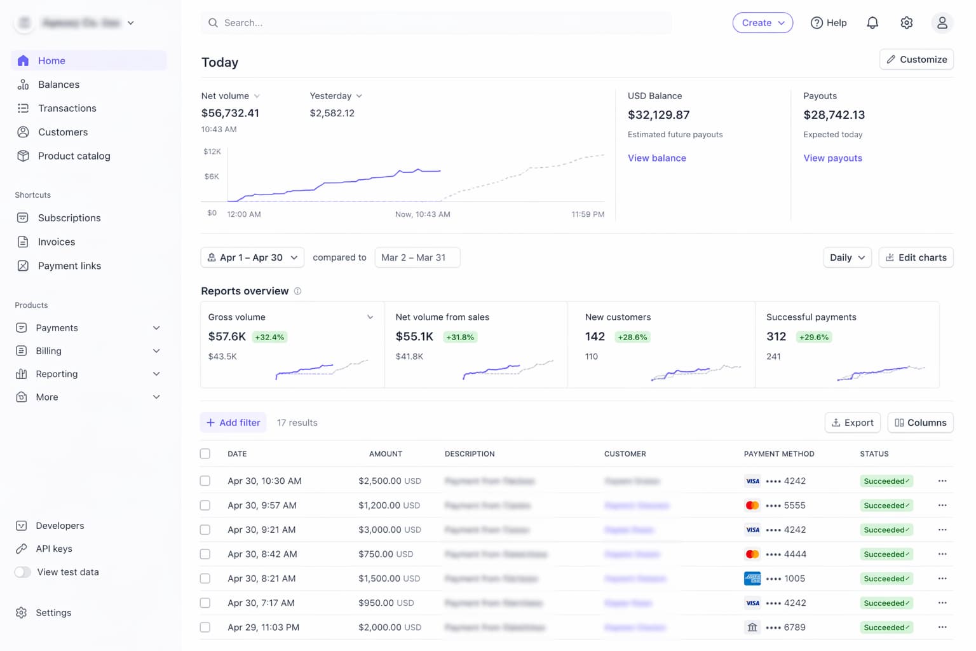Open row menu for $2,500.00 payment
Screen dimensions: 976x651
[x=942, y=481]
